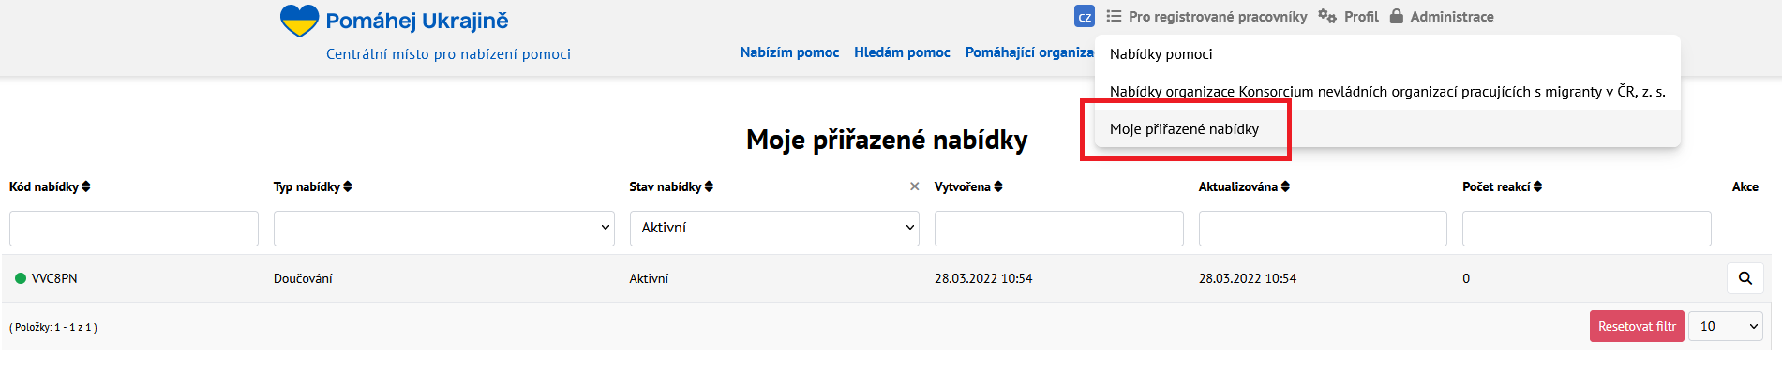Focus the Počet reakcí filter field
The image size is (1782, 372).
[1587, 229]
